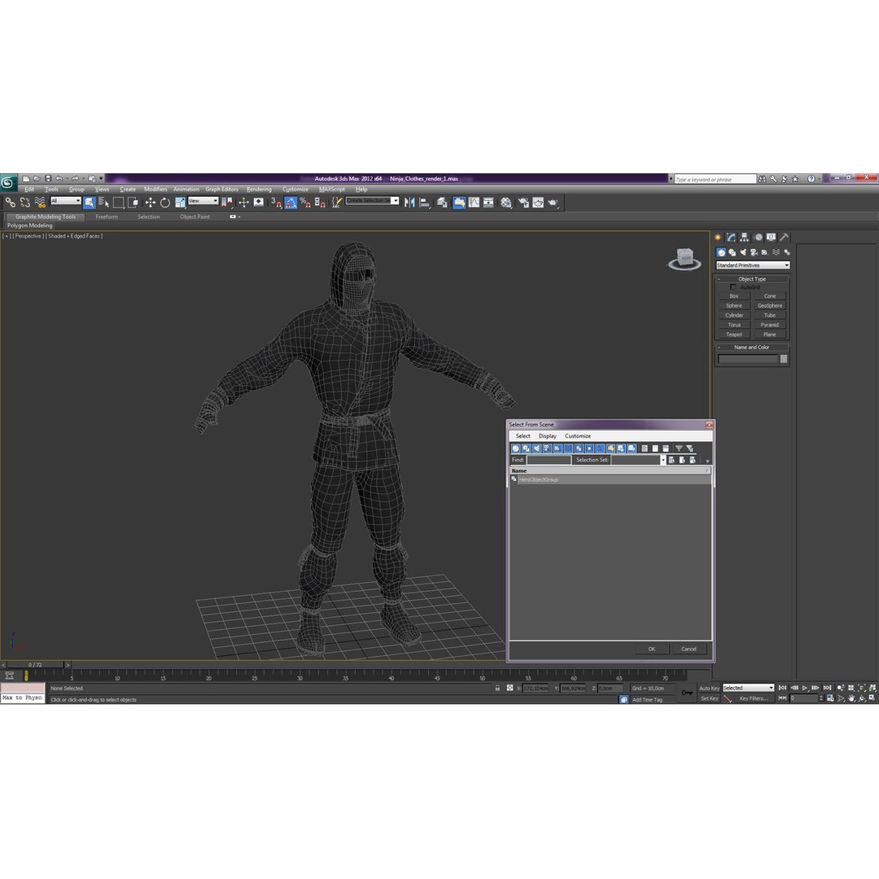
Task: Open Display menu in Select From Scene
Action: 547,436
